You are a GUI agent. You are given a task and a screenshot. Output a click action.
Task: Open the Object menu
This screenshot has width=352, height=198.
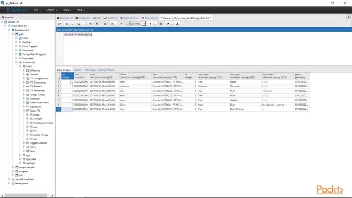pyautogui.click(x=51, y=10)
